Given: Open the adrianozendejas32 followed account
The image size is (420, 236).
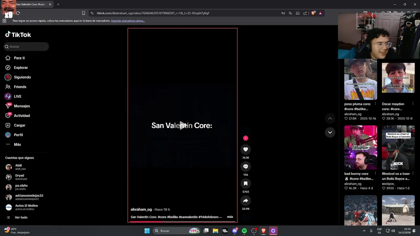Looking at the screenshot, I should pyautogui.click(x=25, y=197).
